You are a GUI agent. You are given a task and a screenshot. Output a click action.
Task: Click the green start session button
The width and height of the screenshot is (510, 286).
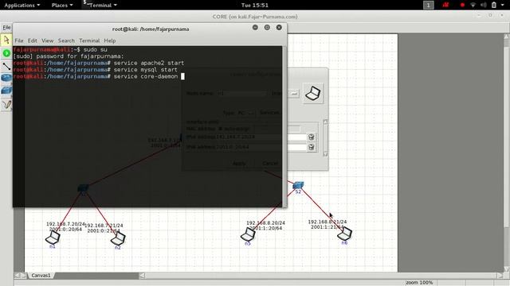click(x=6, y=53)
